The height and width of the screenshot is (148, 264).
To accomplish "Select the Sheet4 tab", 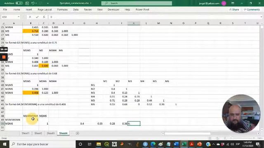I will [63, 133].
